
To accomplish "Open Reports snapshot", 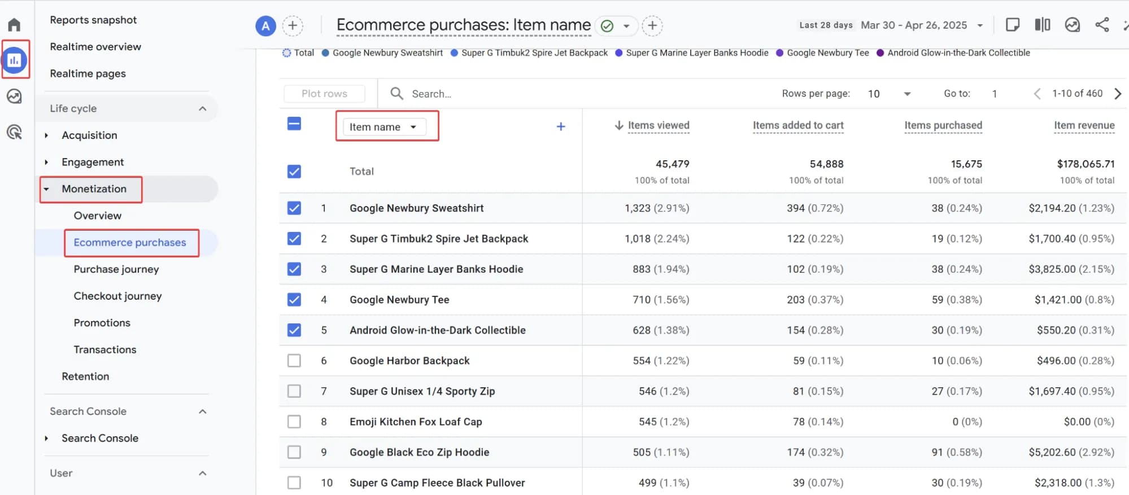I will click(93, 20).
